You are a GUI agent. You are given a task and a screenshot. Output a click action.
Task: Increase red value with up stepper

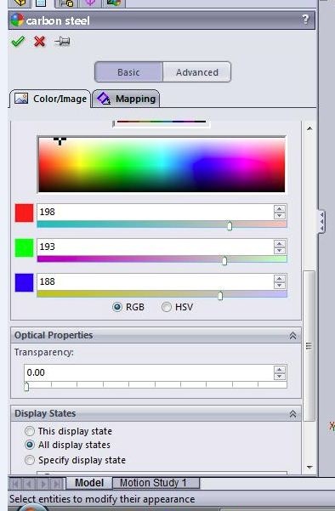click(x=279, y=208)
